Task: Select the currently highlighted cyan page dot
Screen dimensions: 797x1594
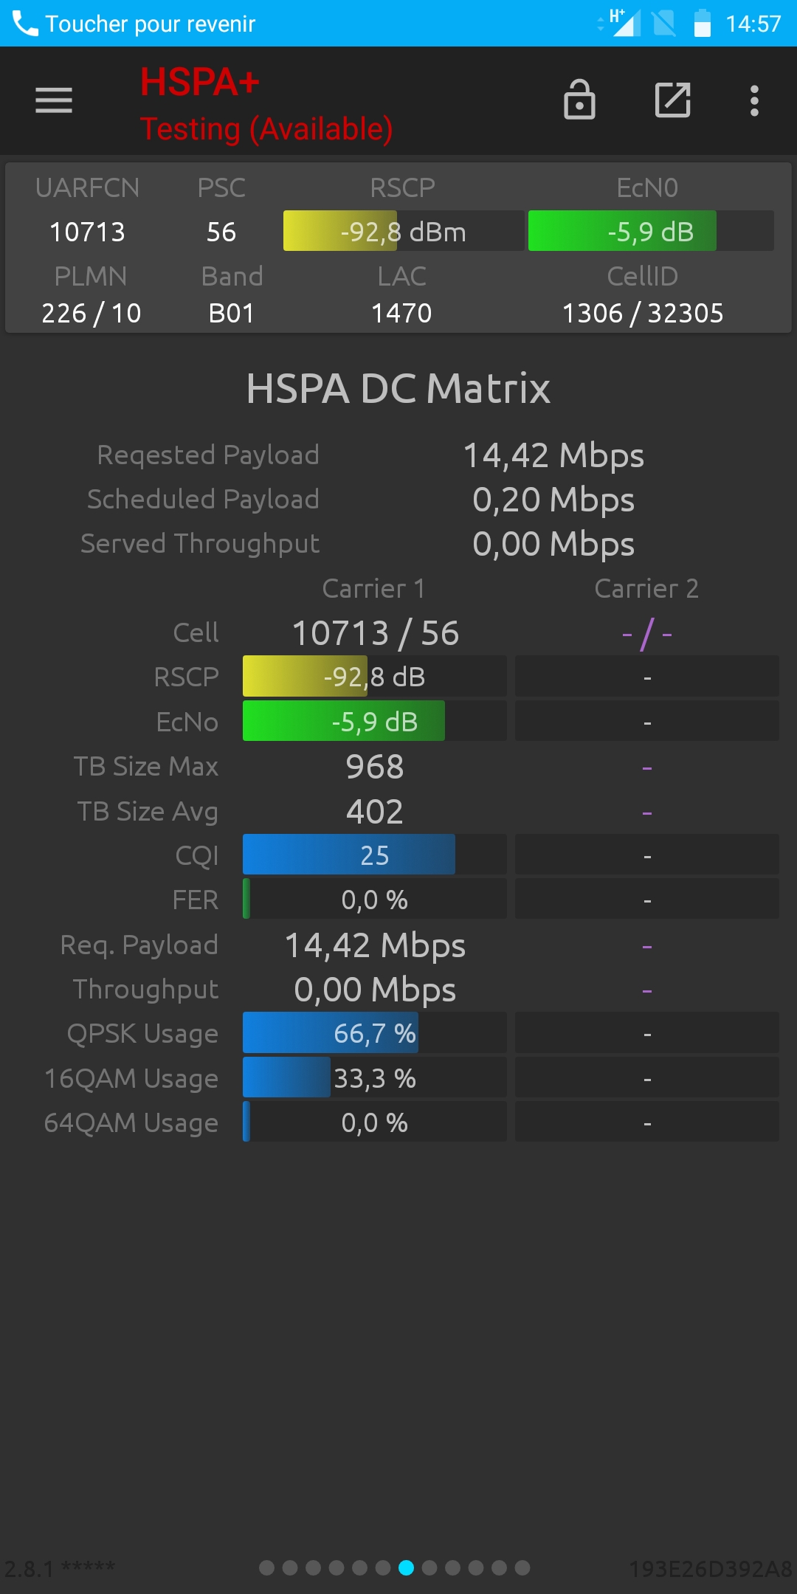Action: 406,1567
